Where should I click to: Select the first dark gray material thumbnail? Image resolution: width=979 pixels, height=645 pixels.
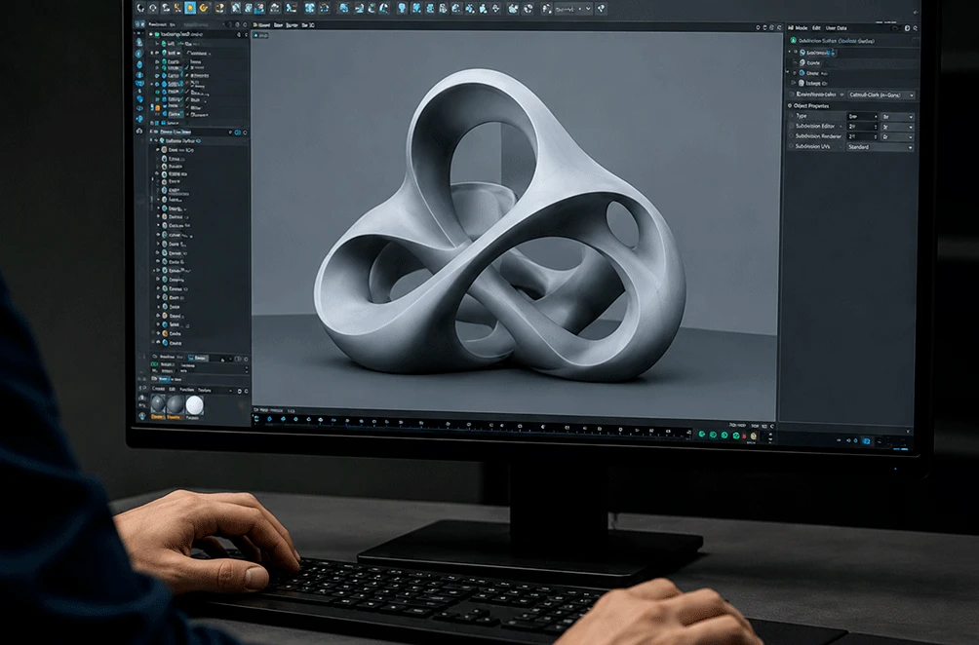[x=158, y=404]
